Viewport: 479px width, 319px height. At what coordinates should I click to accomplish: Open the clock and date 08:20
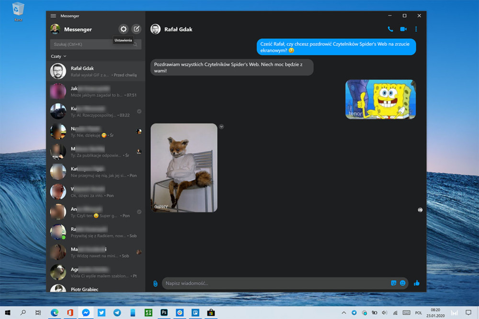[x=435, y=313]
